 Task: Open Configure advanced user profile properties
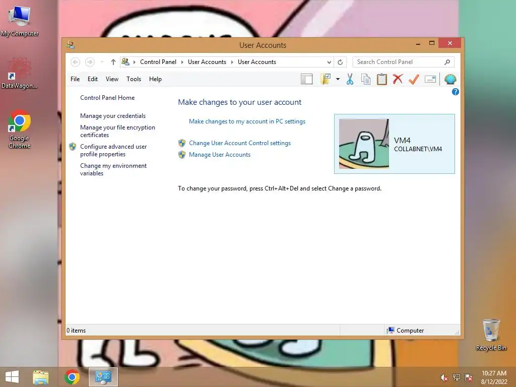coord(113,150)
